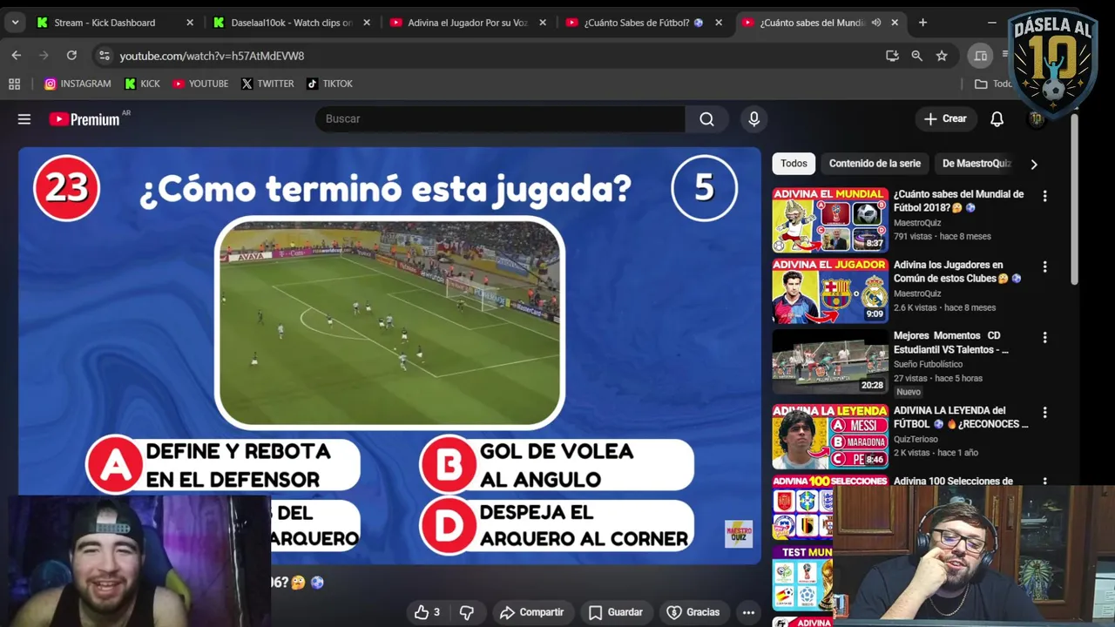This screenshot has height=627, width=1115.
Task: Open options menu for Jugadores en Común video
Action: pos(1044,267)
